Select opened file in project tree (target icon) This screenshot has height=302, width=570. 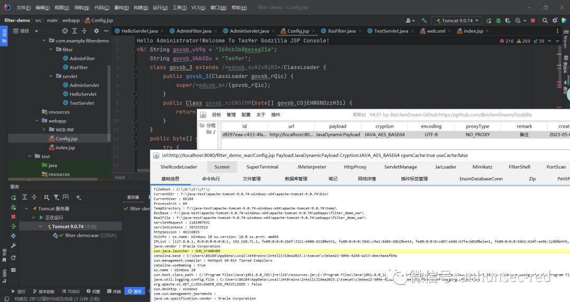(x=65, y=31)
